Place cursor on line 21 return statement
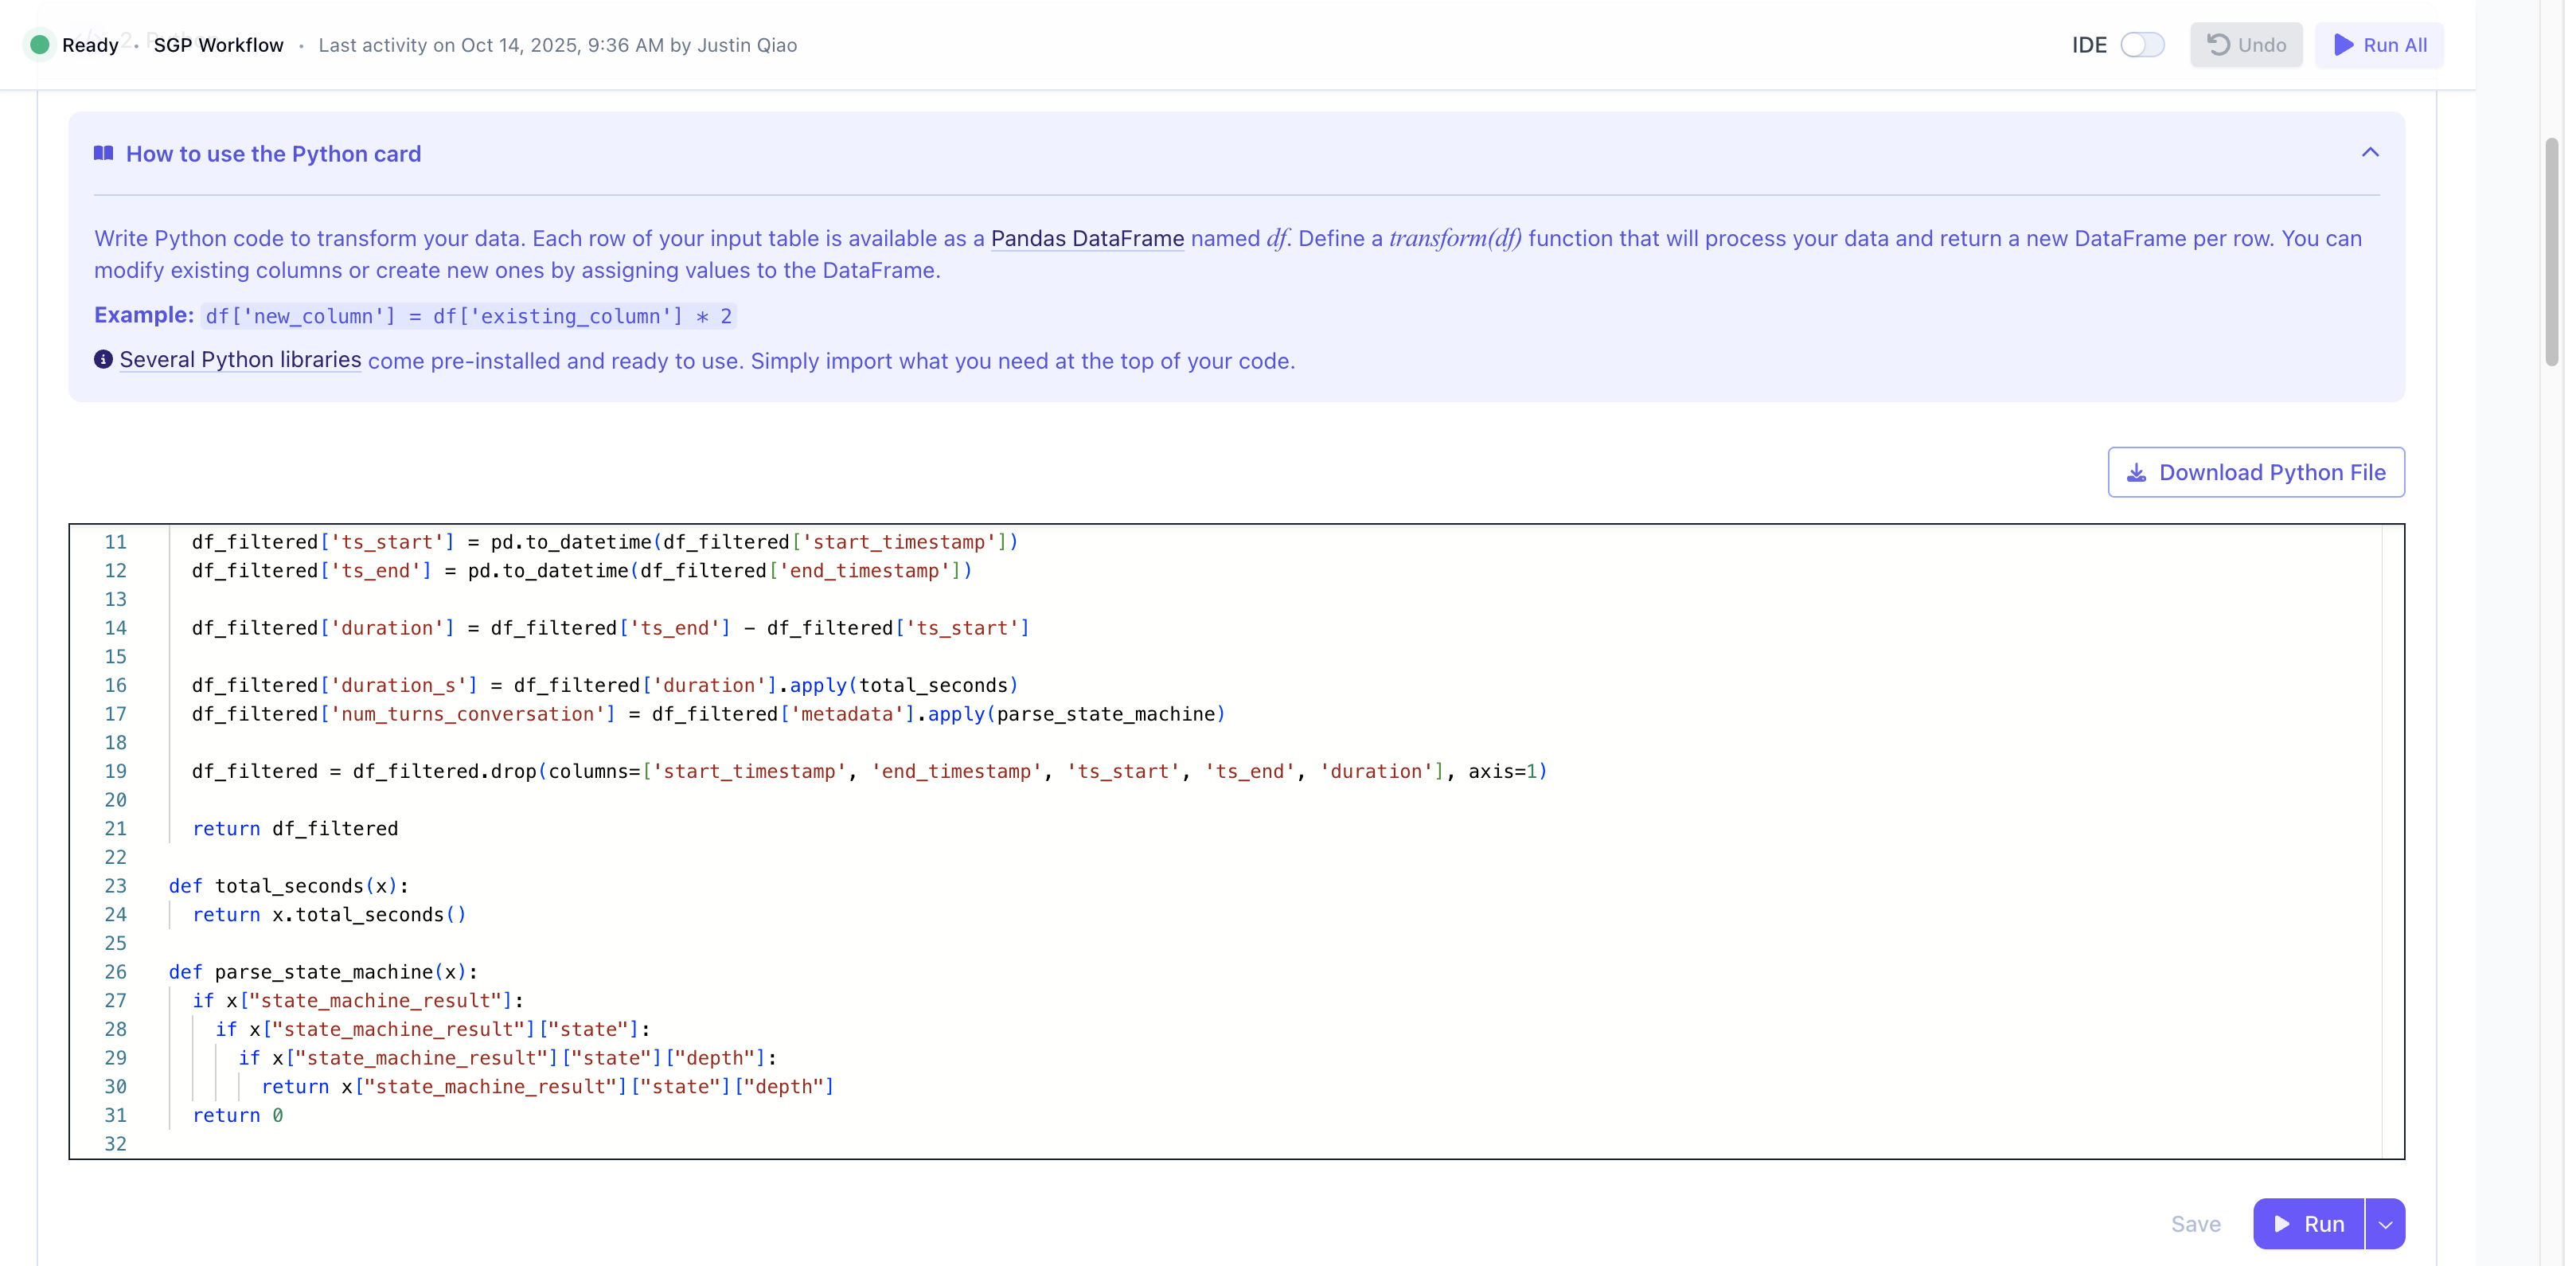Viewport: 2576px width, 1266px height. click(295, 828)
